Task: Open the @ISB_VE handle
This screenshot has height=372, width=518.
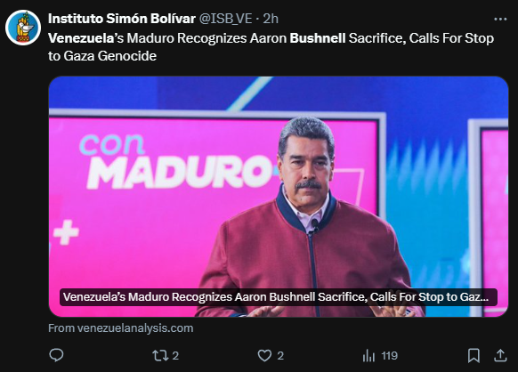Action: coord(226,19)
